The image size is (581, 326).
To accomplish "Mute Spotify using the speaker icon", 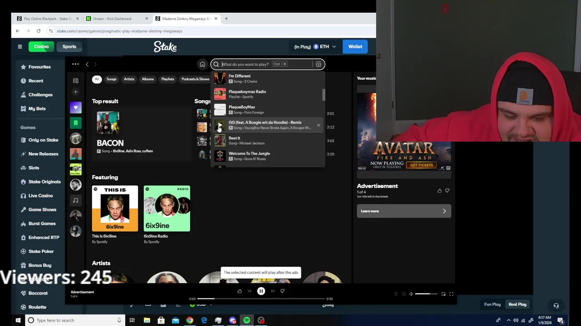I will (411, 294).
